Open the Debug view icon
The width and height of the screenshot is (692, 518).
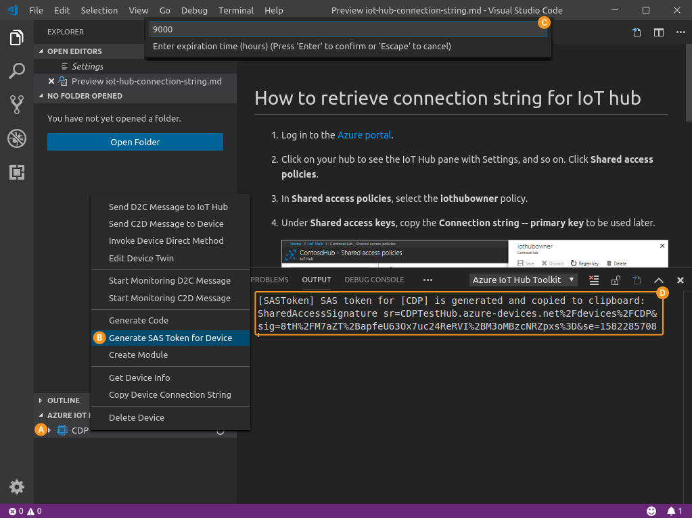pyautogui.click(x=17, y=138)
